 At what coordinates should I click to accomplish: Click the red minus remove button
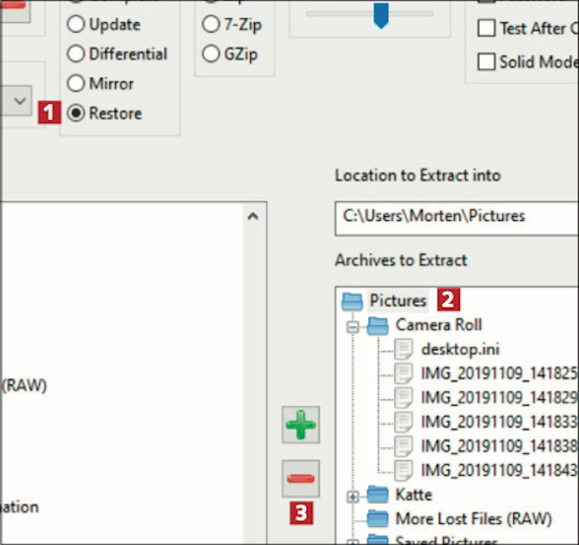(x=300, y=479)
